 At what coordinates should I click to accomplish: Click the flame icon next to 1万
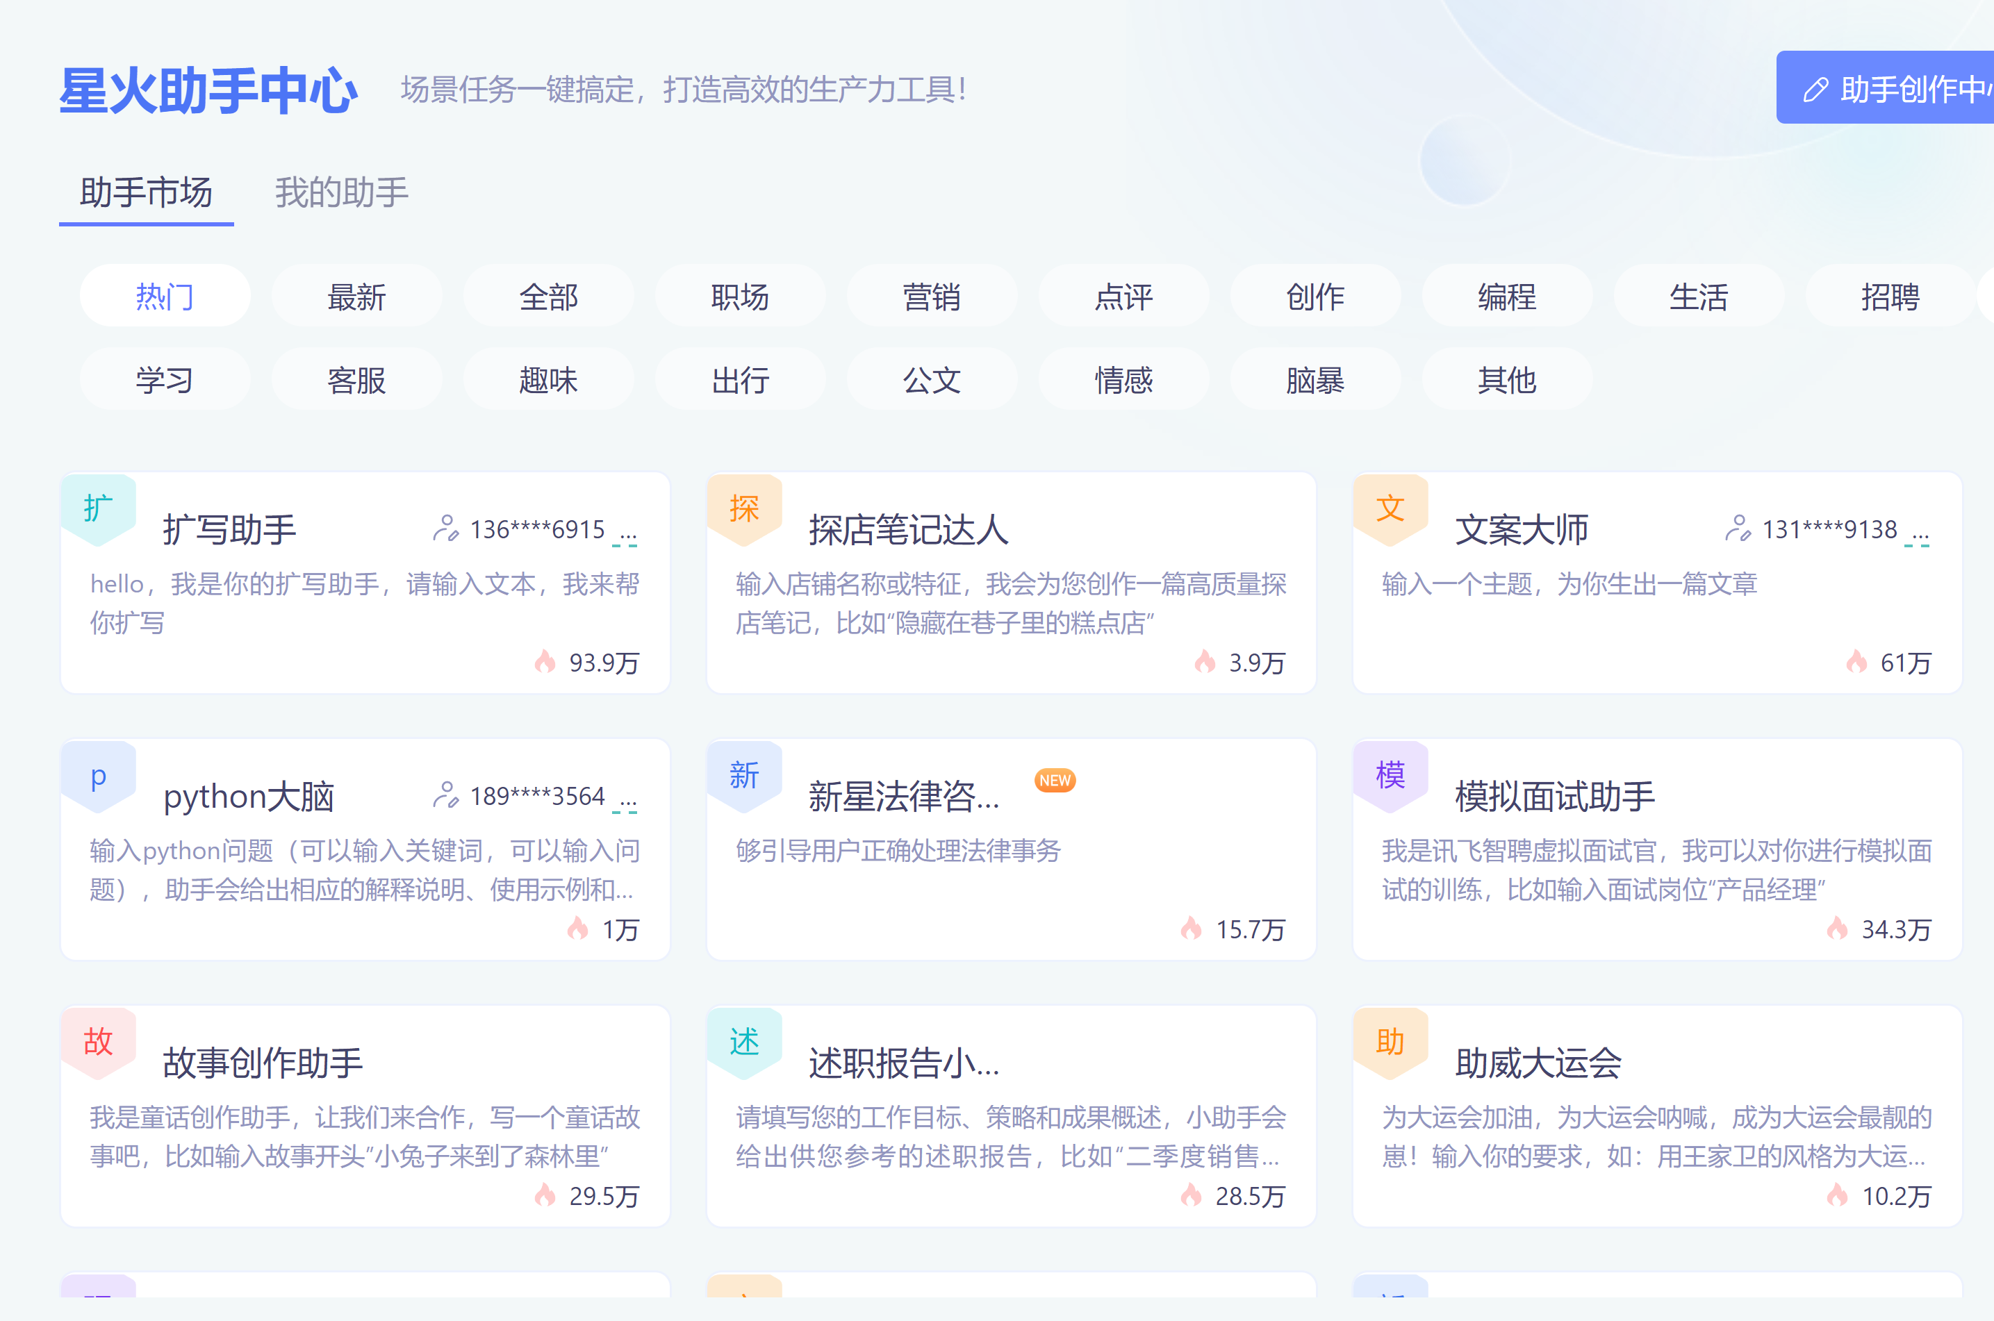click(x=577, y=929)
